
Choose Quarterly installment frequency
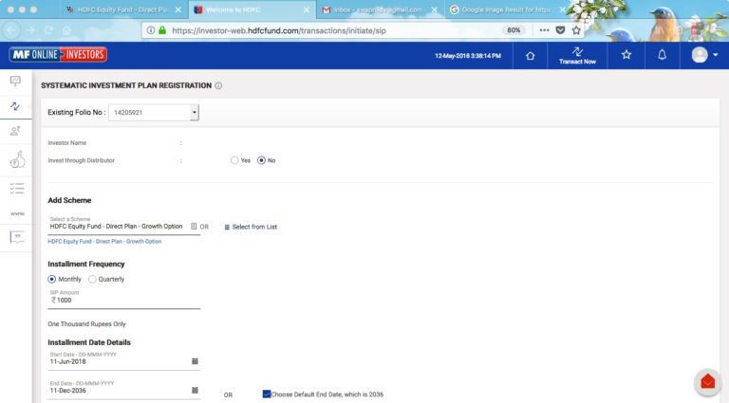click(x=92, y=279)
